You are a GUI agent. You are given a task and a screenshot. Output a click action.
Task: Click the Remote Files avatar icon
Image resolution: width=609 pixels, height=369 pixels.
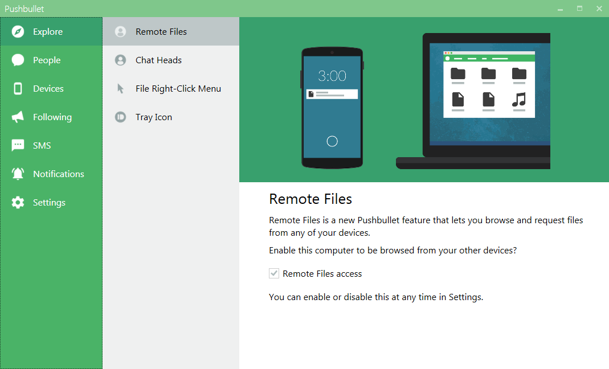[120, 31]
